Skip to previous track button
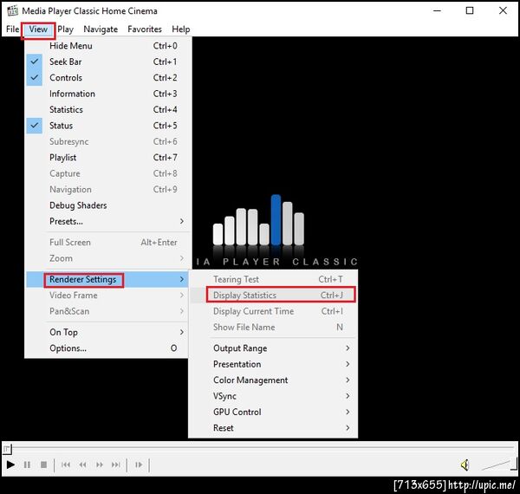Image resolution: width=520 pixels, height=494 pixels. point(66,465)
